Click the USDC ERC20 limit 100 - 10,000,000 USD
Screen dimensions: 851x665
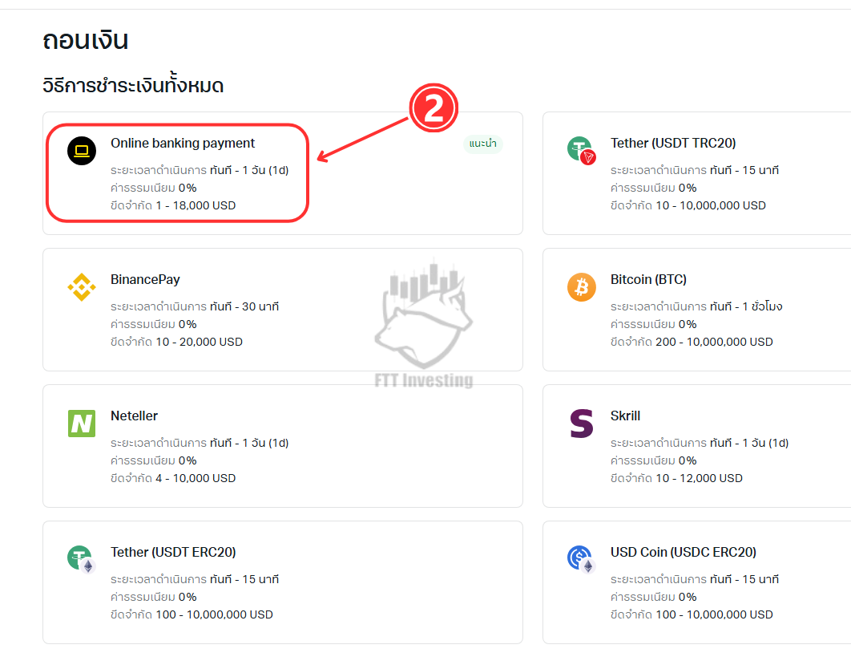714,614
